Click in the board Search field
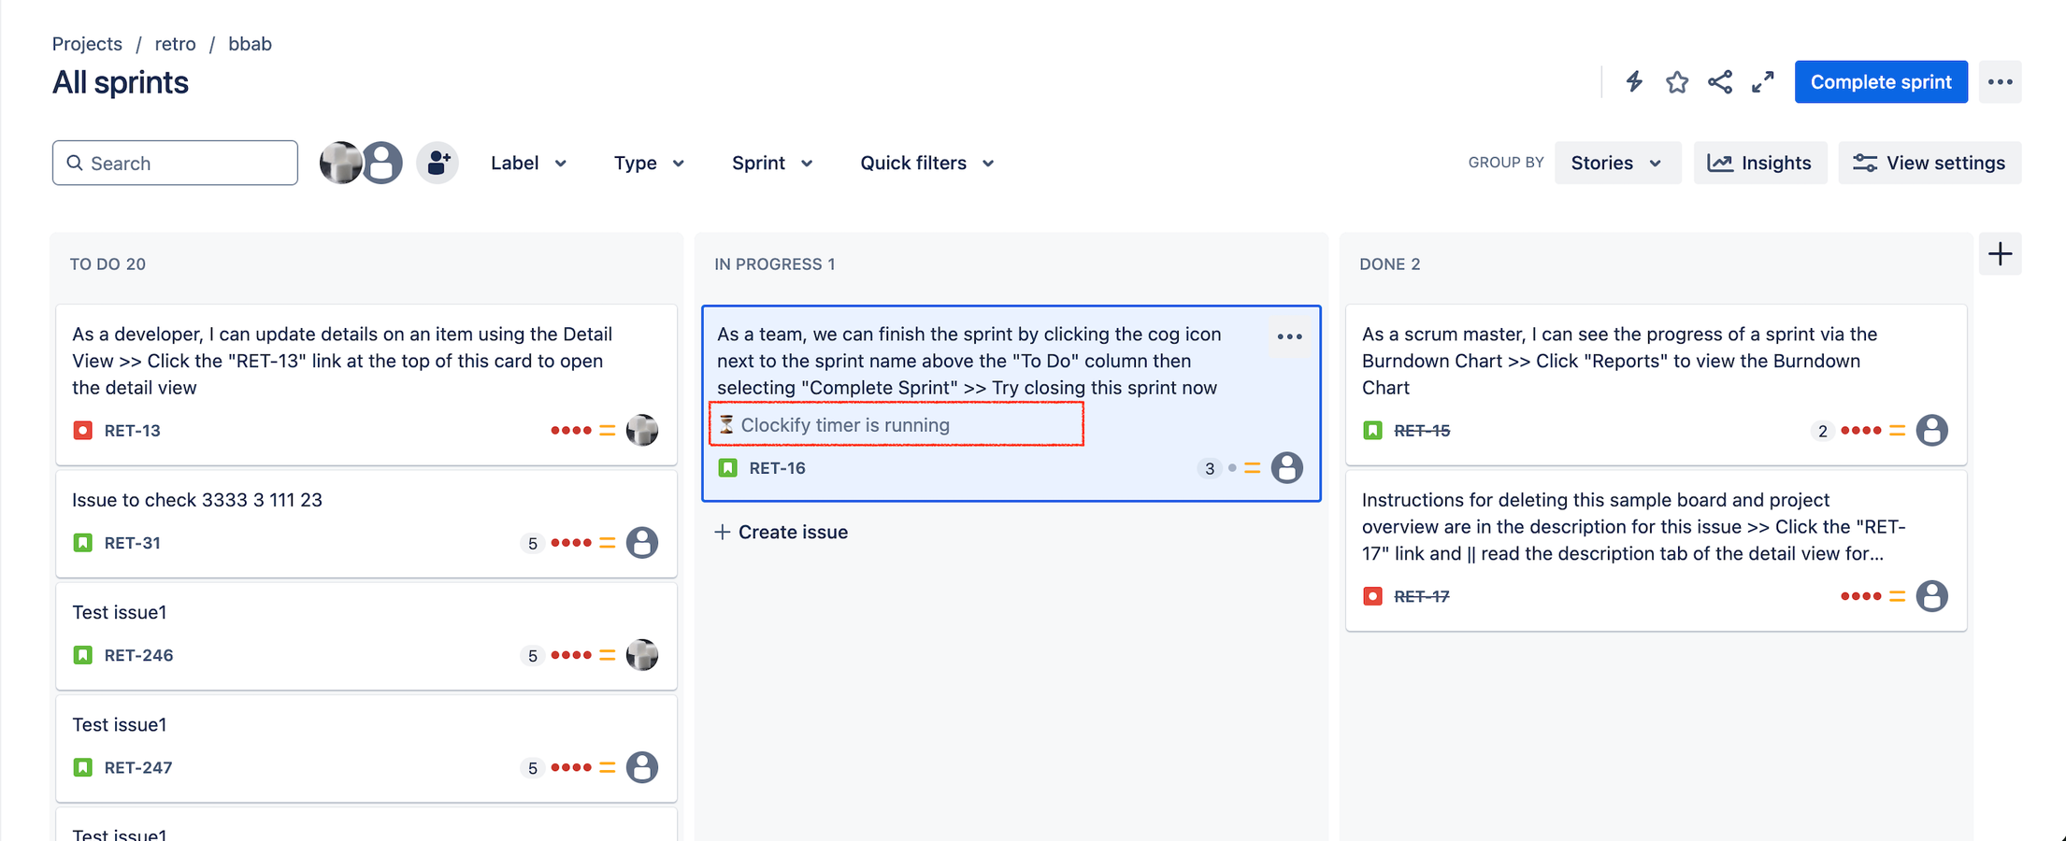The image size is (2066, 841). 175,163
